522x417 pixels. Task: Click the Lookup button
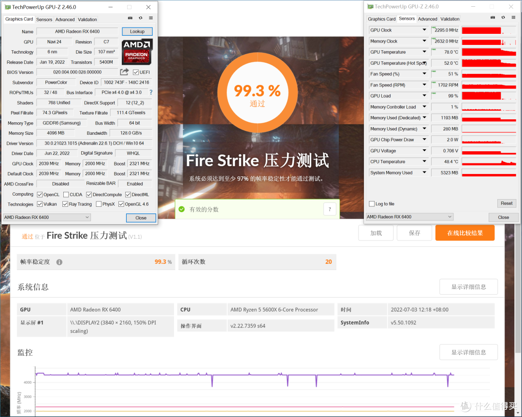coord(137,31)
